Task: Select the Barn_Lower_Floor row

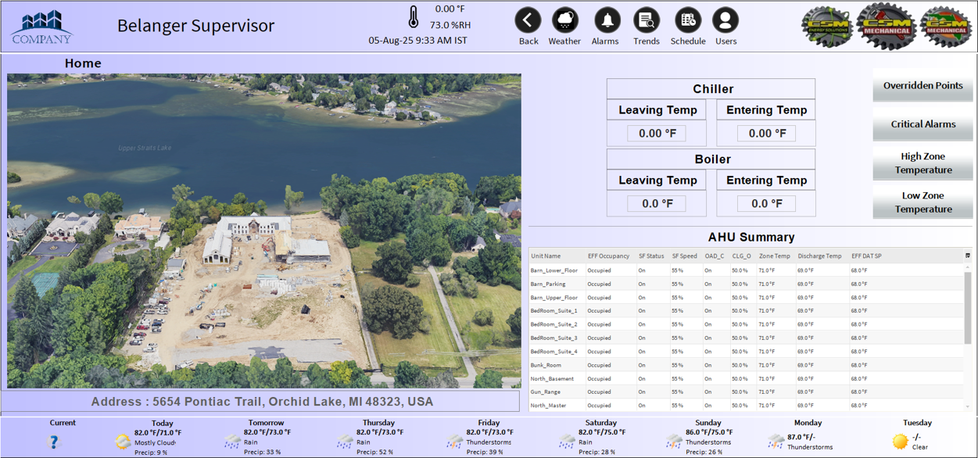Action: (x=554, y=270)
